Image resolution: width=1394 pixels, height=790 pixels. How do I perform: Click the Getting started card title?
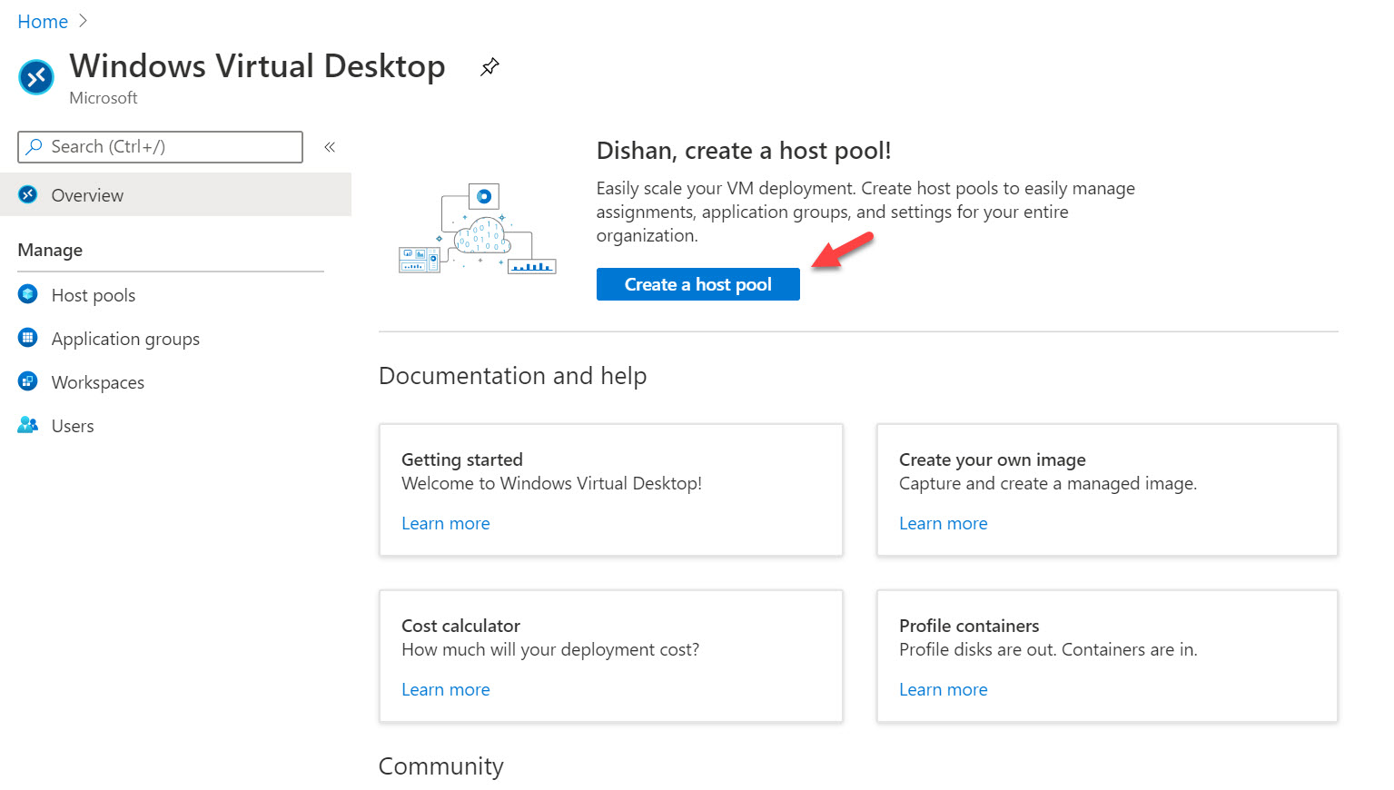(462, 459)
